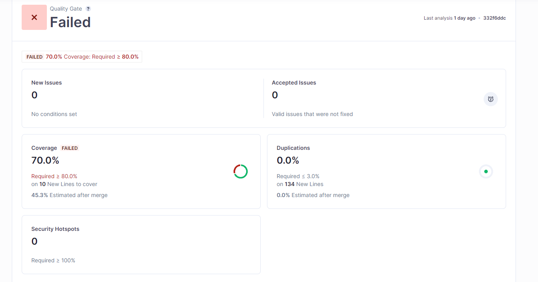538x282 pixels.
Task: Click the coverage condition banner at top
Action: [82, 57]
